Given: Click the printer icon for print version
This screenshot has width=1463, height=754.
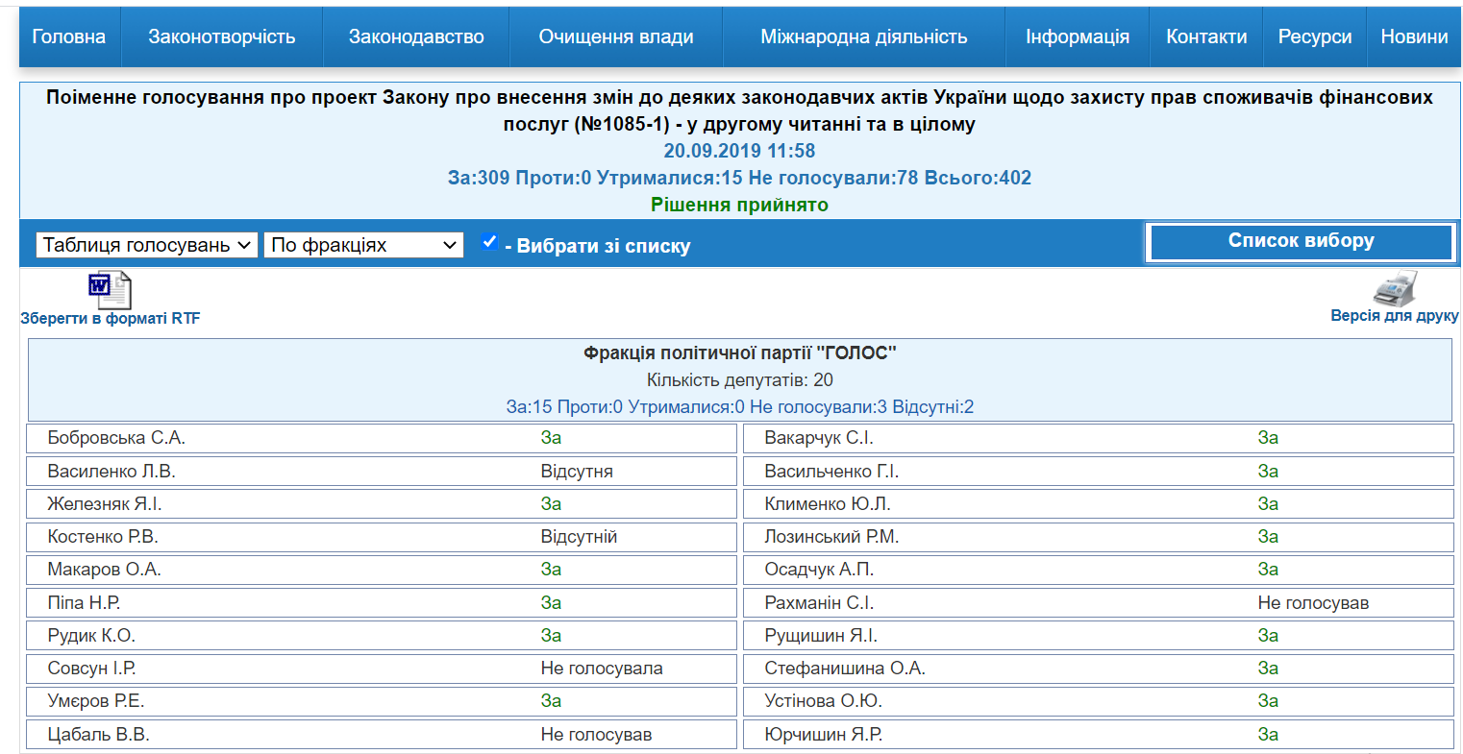Looking at the screenshot, I should [x=1395, y=288].
